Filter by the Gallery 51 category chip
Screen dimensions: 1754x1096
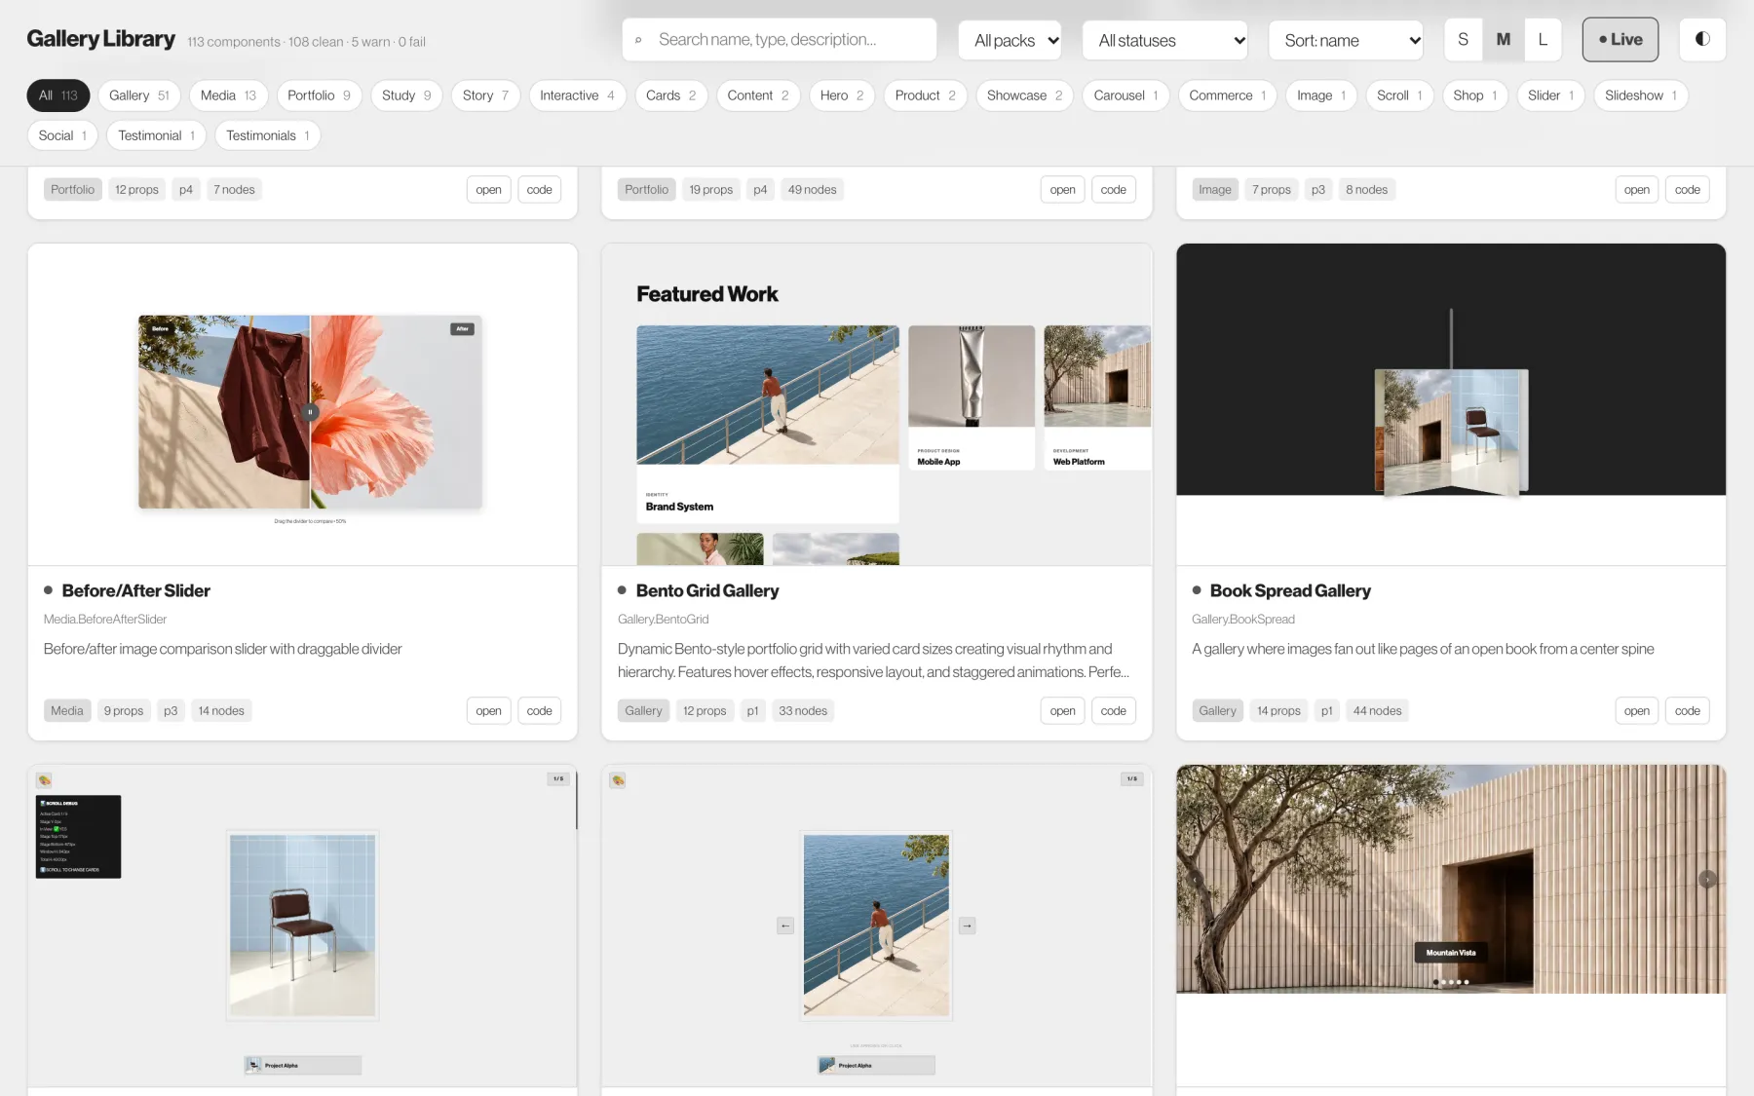[x=139, y=95]
